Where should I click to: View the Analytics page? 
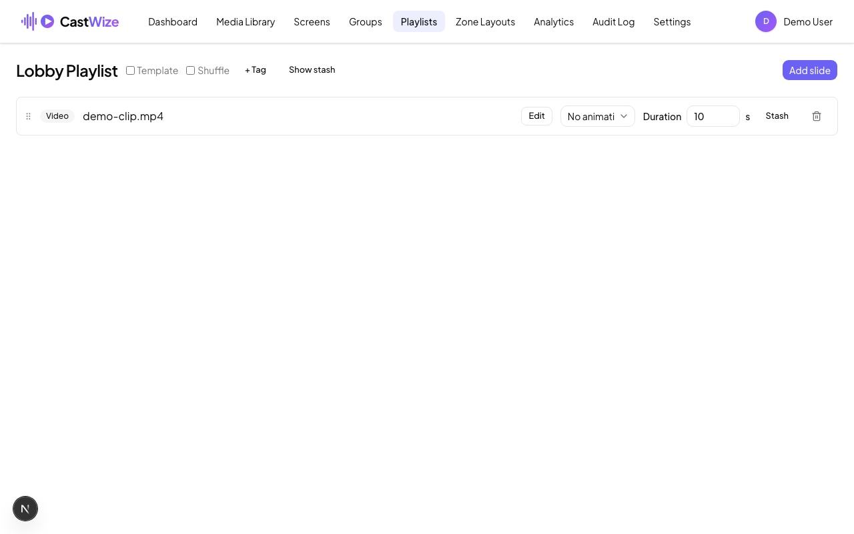click(554, 21)
